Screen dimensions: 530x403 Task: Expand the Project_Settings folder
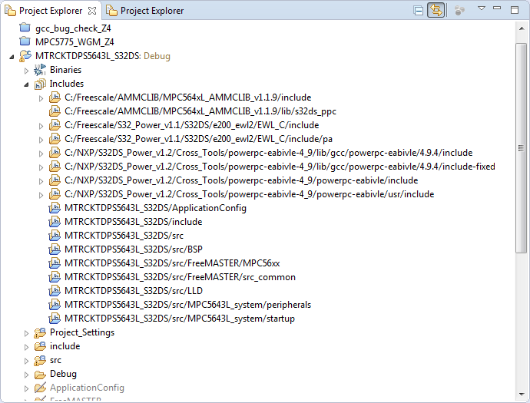click(x=26, y=333)
